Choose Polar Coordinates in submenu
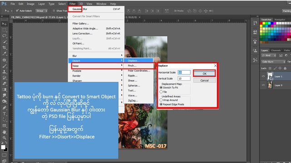 (x=139, y=71)
